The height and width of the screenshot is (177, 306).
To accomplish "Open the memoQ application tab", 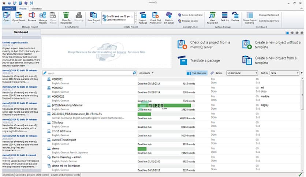I will [9, 8].
